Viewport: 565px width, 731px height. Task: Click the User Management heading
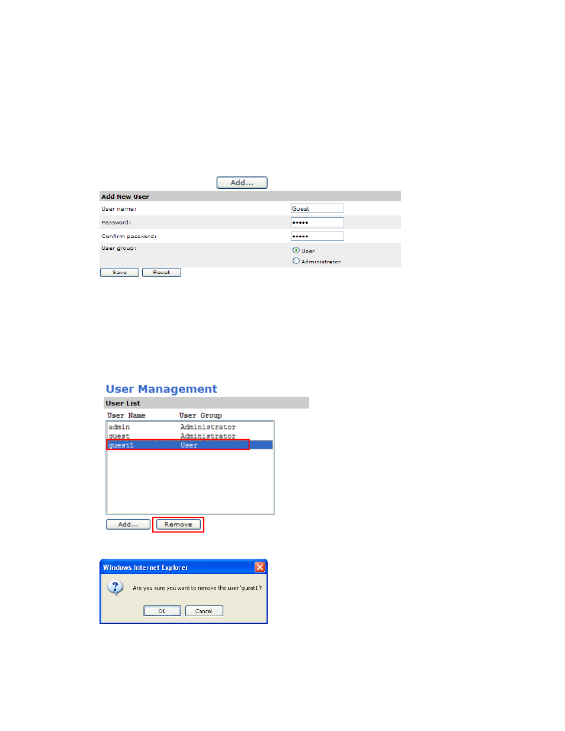pyautogui.click(x=162, y=389)
